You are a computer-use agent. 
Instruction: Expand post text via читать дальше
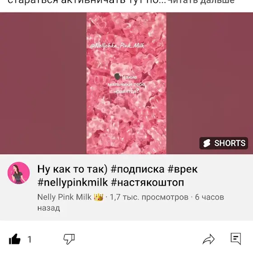(x=201, y=2)
